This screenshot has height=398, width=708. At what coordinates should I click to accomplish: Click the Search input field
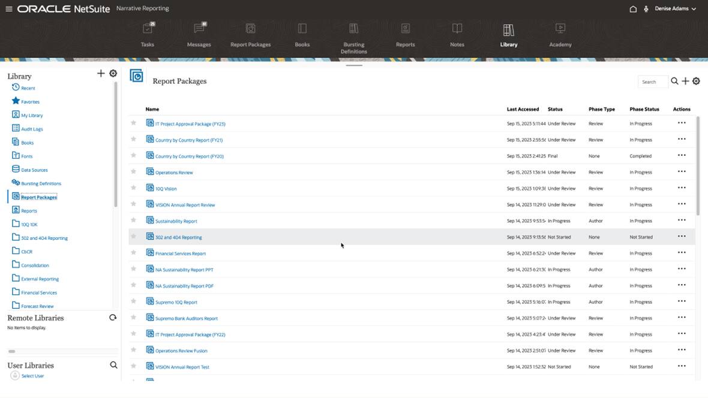(653, 81)
